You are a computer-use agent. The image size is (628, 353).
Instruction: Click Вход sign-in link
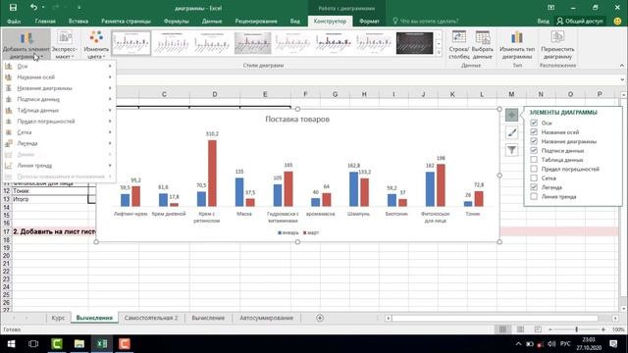(x=543, y=21)
